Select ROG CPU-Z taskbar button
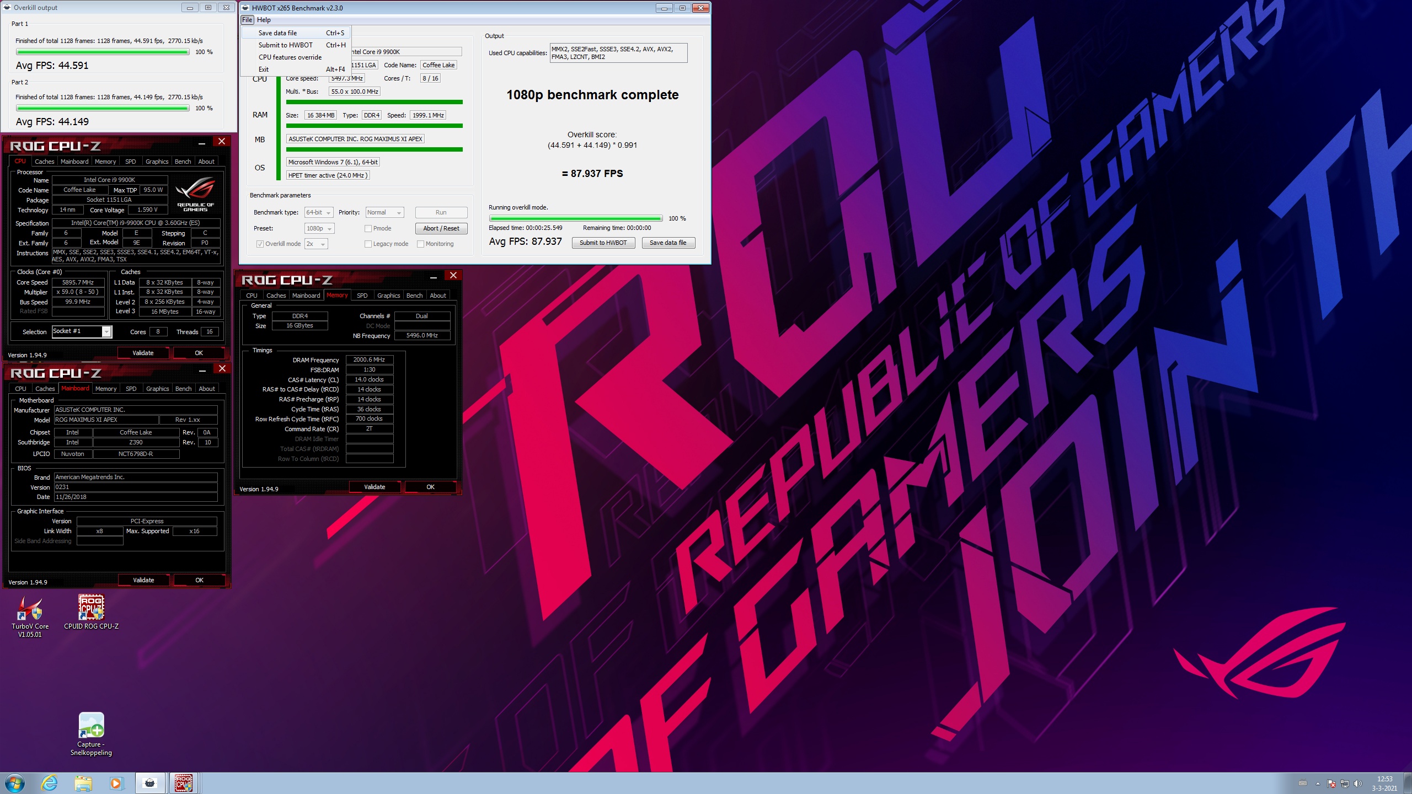The image size is (1412, 794). tap(184, 783)
